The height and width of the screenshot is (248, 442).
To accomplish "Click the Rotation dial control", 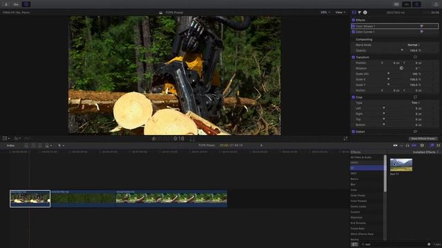I will coord(401,68).
